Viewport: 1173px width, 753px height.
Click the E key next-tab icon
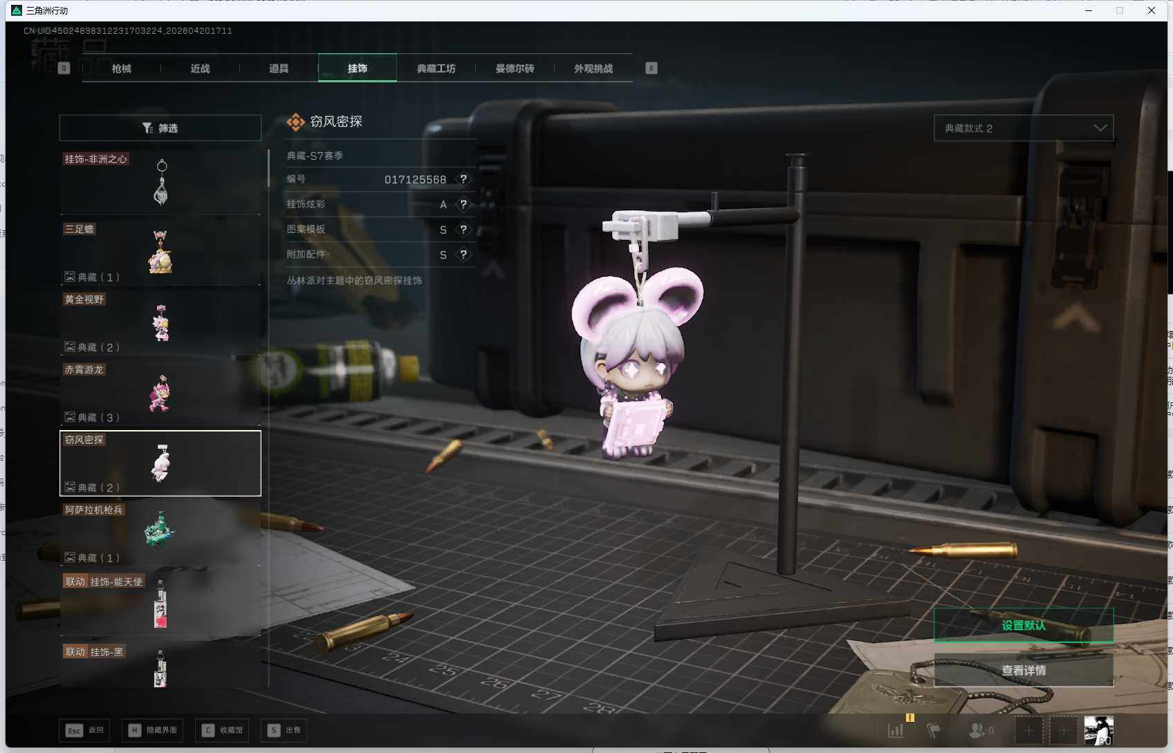(x=652, y=68)
